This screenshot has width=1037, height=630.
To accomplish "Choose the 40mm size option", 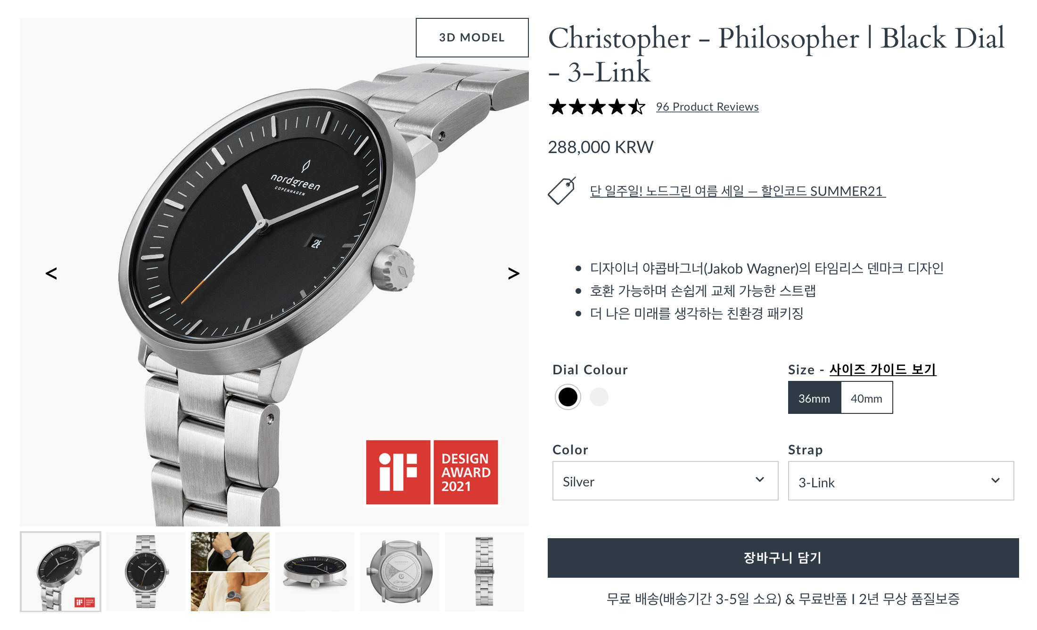I will 866,398.
